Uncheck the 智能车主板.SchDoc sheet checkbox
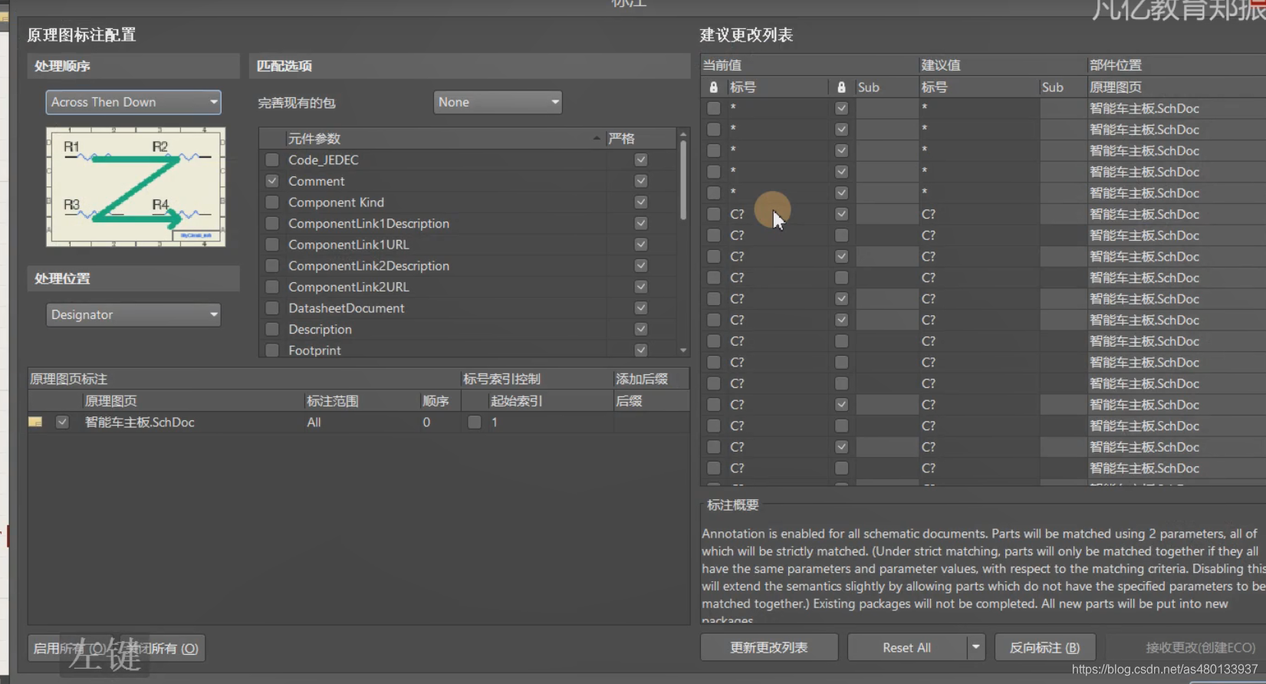Screen dimensions: 1266x684 coord(62,422)
